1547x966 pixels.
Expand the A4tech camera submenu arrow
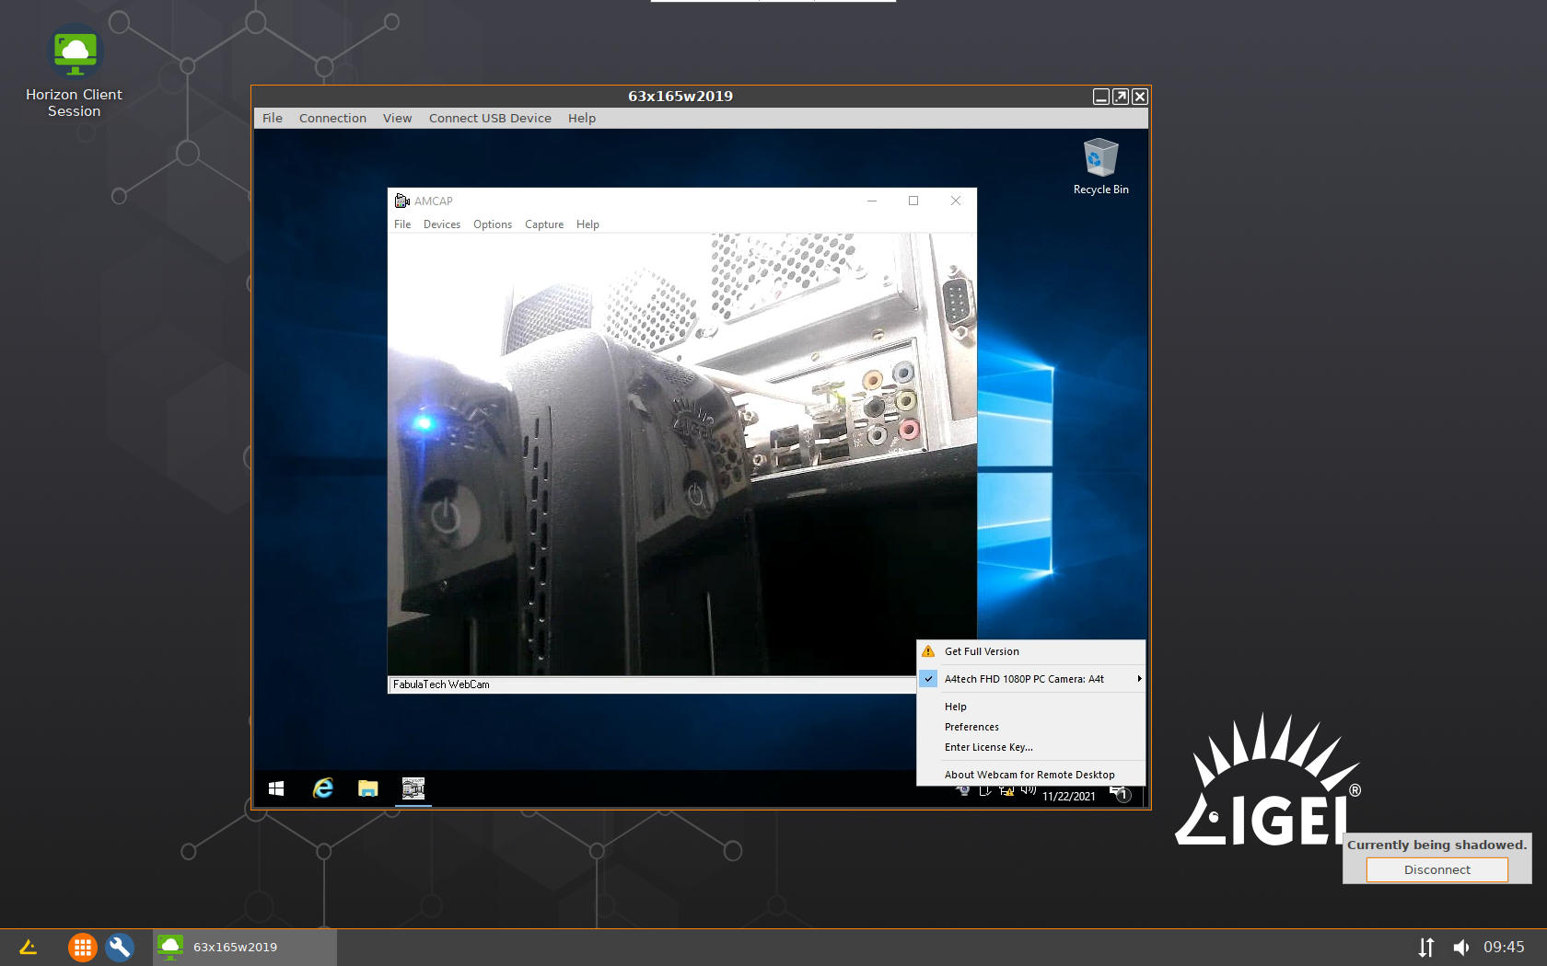coord(1139,679)
